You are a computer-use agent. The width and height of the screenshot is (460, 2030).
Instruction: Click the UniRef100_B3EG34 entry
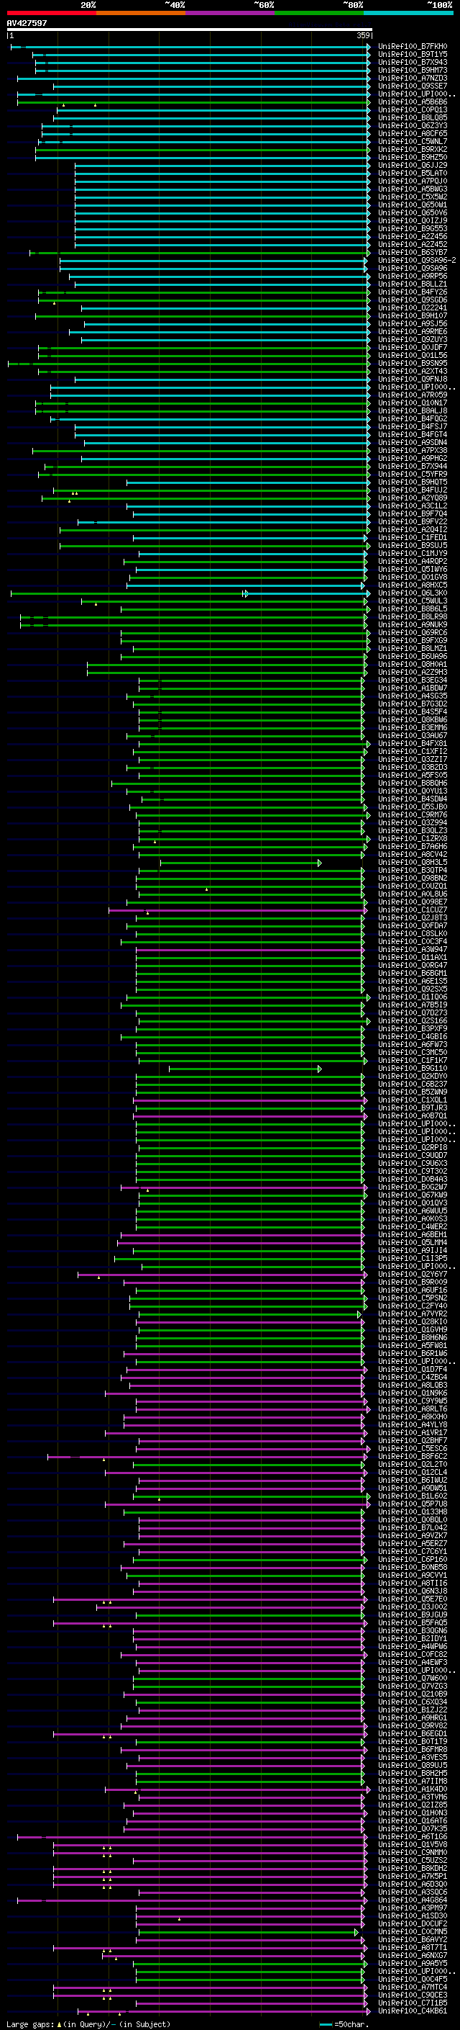[413, 680]
